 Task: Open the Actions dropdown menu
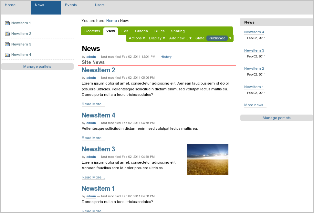pyautogui.click(x=137, y=38)
